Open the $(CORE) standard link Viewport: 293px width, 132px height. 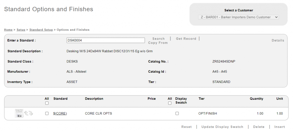pos(60,113)
